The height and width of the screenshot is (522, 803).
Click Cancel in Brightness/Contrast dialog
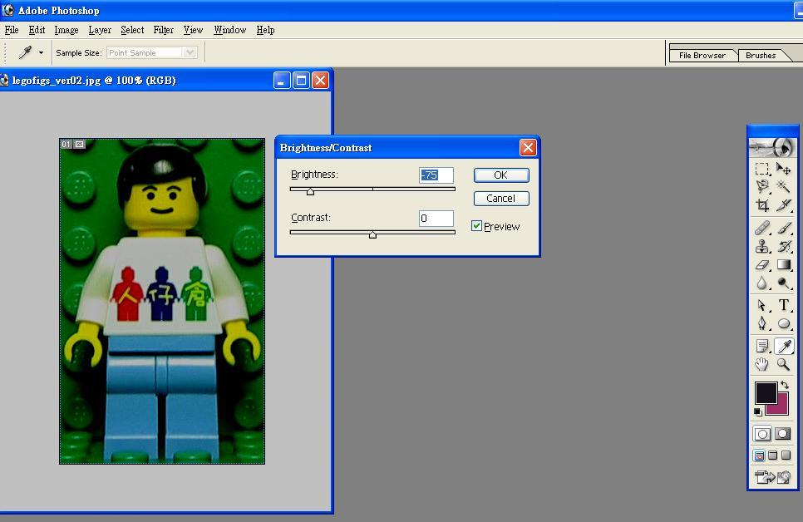click(x=501, y=199)
